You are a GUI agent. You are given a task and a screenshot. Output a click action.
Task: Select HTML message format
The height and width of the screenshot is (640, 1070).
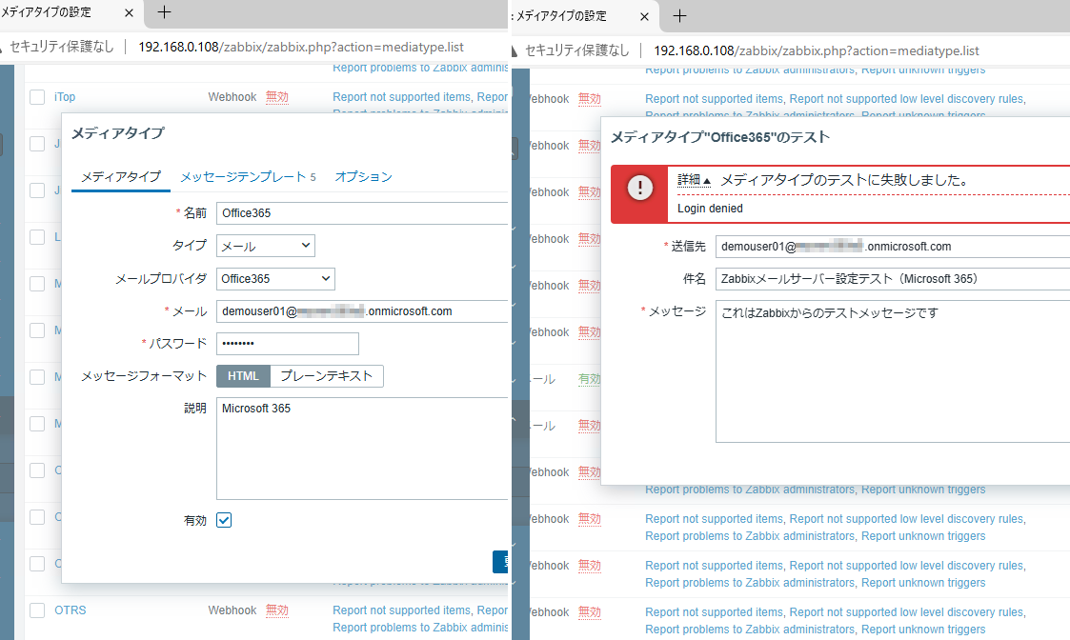point(244,376)
